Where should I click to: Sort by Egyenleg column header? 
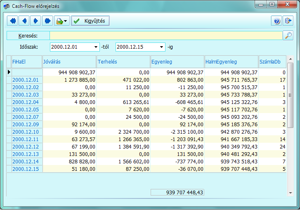177,61
